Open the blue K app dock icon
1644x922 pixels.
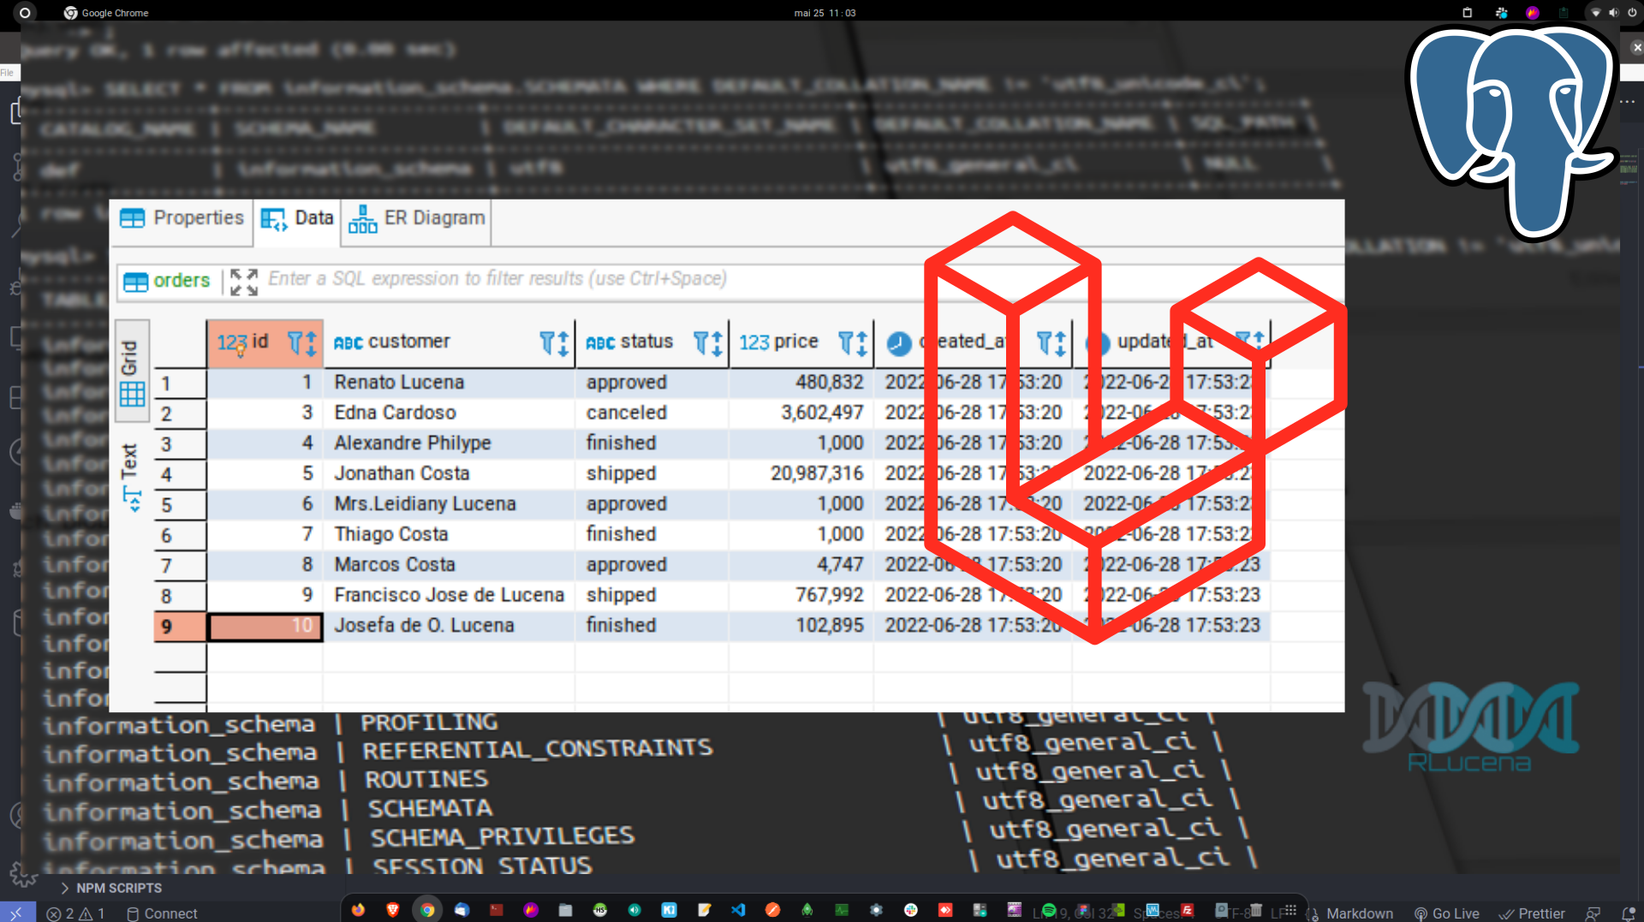669,910
